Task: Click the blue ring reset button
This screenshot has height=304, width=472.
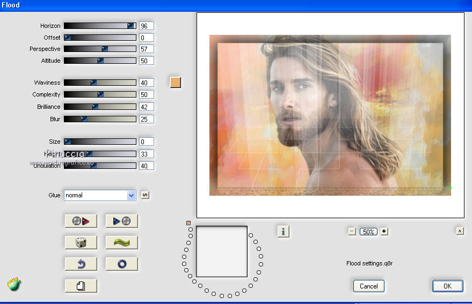Action: 121,264
